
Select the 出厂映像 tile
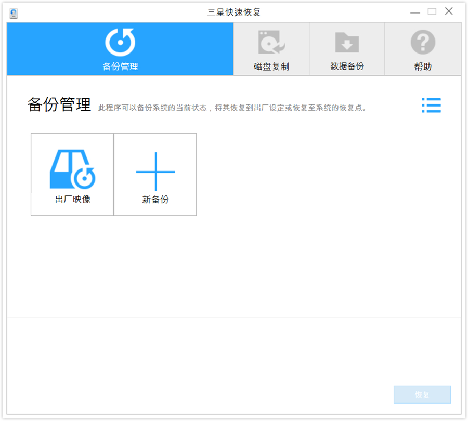click(x=71, y=174)
